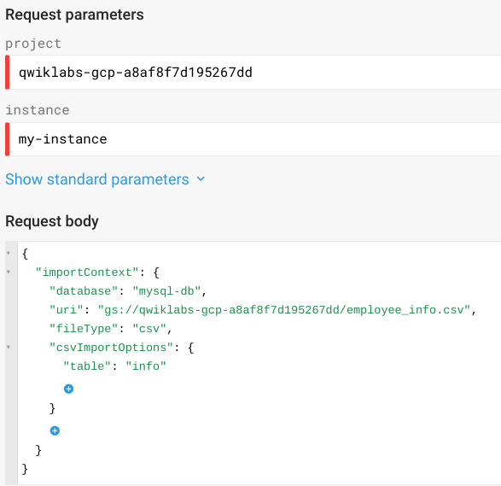Place cursor in the "info" table value
The height and width of the screenshot is (486, 501).
146,366
